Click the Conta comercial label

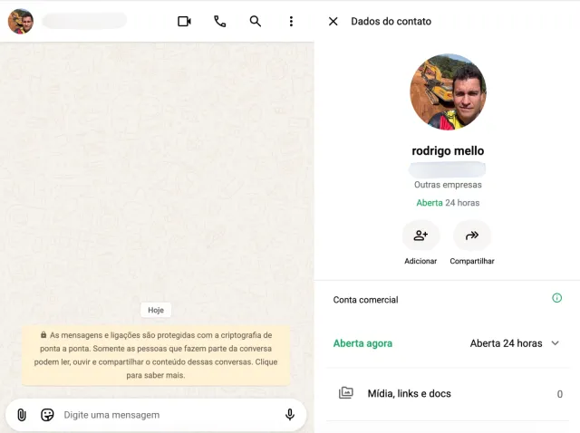tap(365, 300)
